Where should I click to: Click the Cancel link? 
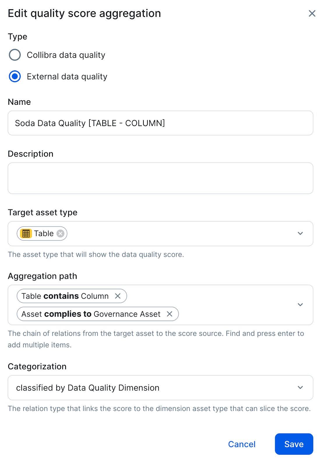242,444
